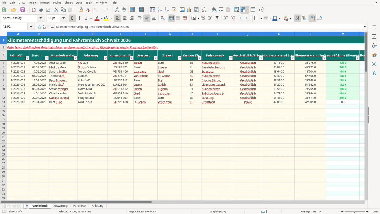Enable Align Right
This screenshot has width=380, height=214.
point(132,18)
